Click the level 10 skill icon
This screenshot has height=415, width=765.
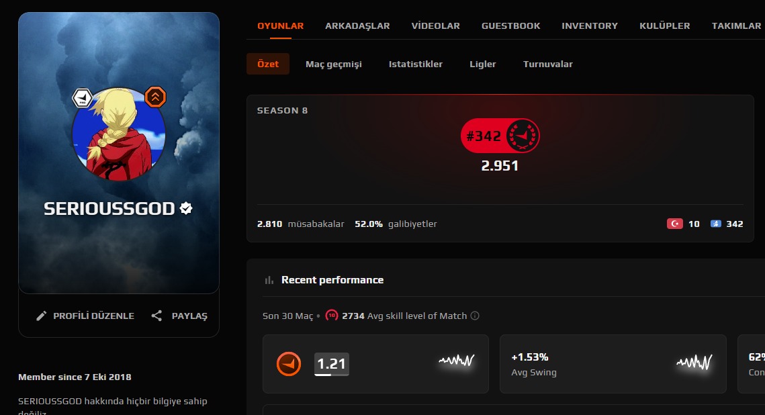[332, 316]
